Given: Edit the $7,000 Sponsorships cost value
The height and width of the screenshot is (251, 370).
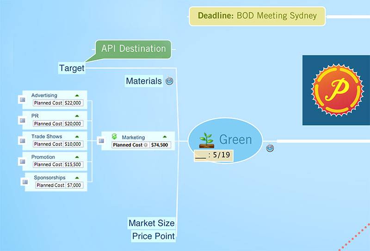Looking at the screenshot, I should pyautogui.click(x=74, y=185).
